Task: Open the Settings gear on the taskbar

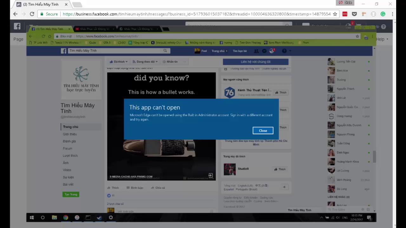Action: tap(111, 218)
